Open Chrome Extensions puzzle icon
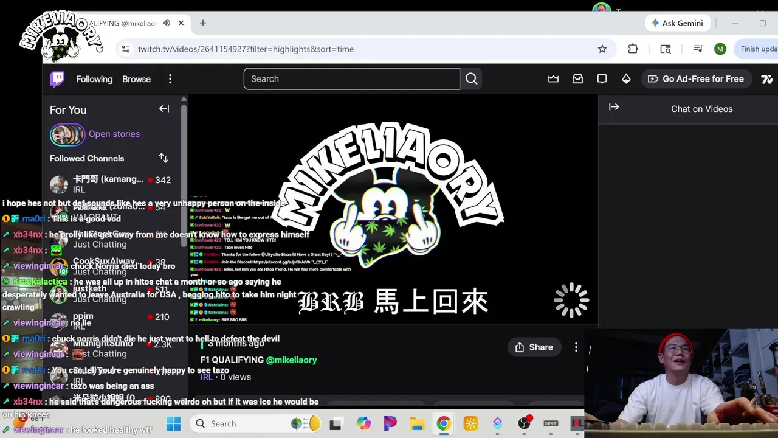Image resolution: width=778 pixels, height=438 pixels. [633, 49]
